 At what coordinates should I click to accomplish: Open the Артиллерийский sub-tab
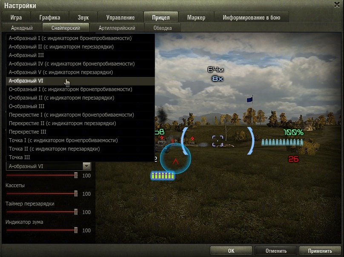pyautogui.click(x=117, y=28)
